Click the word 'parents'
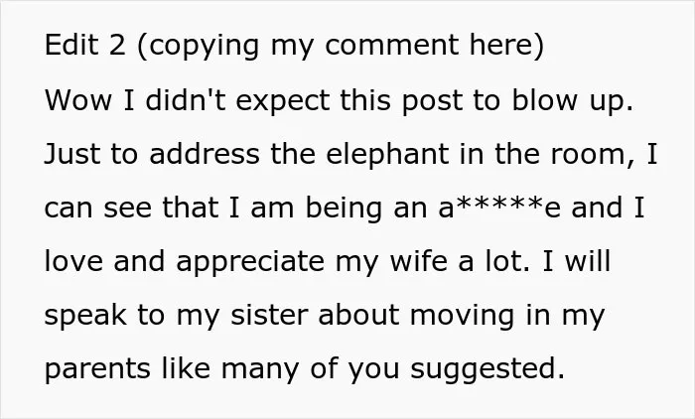 (97, 369)
